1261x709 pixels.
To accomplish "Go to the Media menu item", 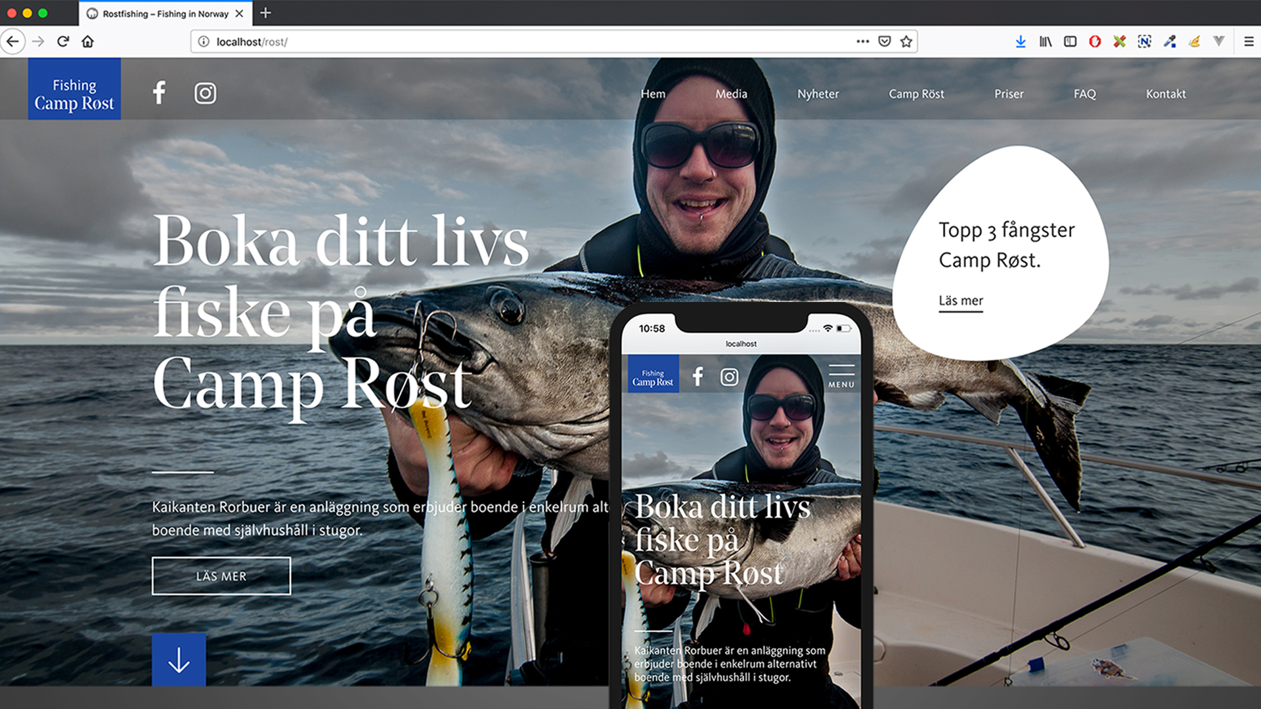I will pyautogui.click(x=731, y=94).
